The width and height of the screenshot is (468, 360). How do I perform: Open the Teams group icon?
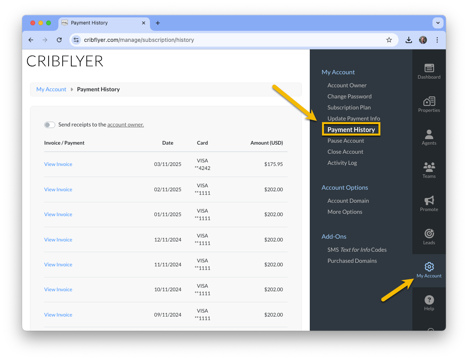click(429, 167)
